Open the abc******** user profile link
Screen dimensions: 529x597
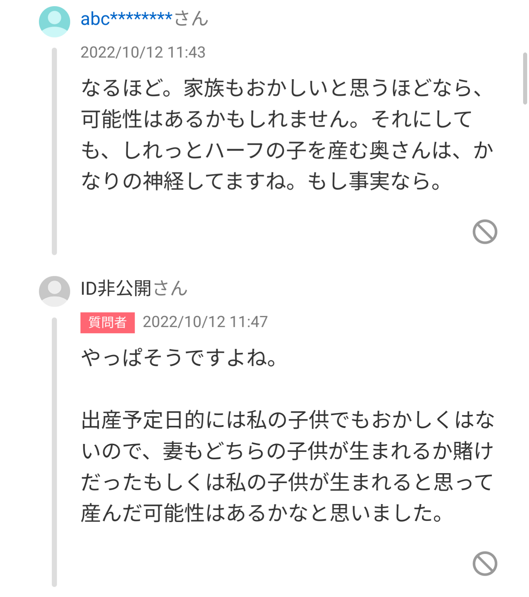coord(126,19)
